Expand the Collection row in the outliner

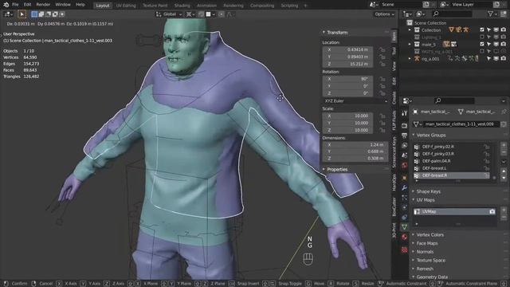click(x=410, y=30)
